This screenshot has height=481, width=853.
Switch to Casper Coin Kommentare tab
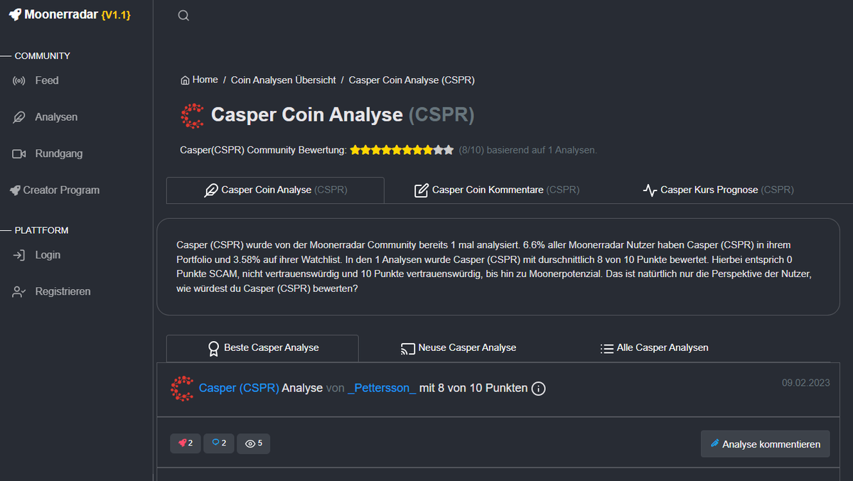coord(497,190)
